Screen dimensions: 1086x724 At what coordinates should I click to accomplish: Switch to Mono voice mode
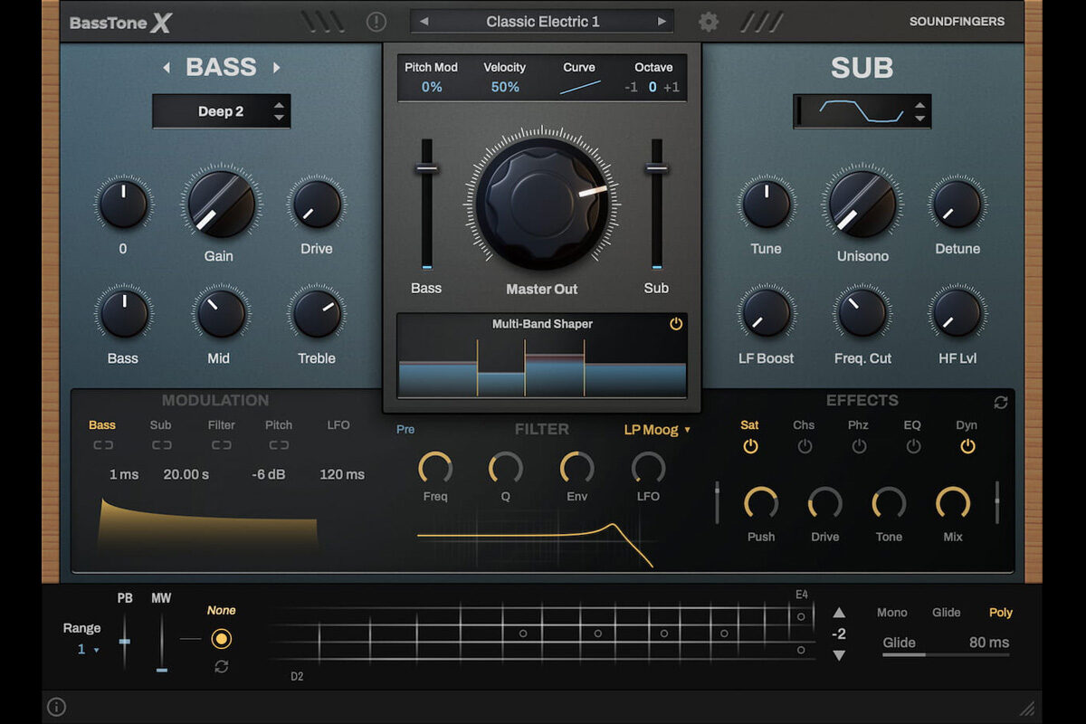click(x=891, y=613)
